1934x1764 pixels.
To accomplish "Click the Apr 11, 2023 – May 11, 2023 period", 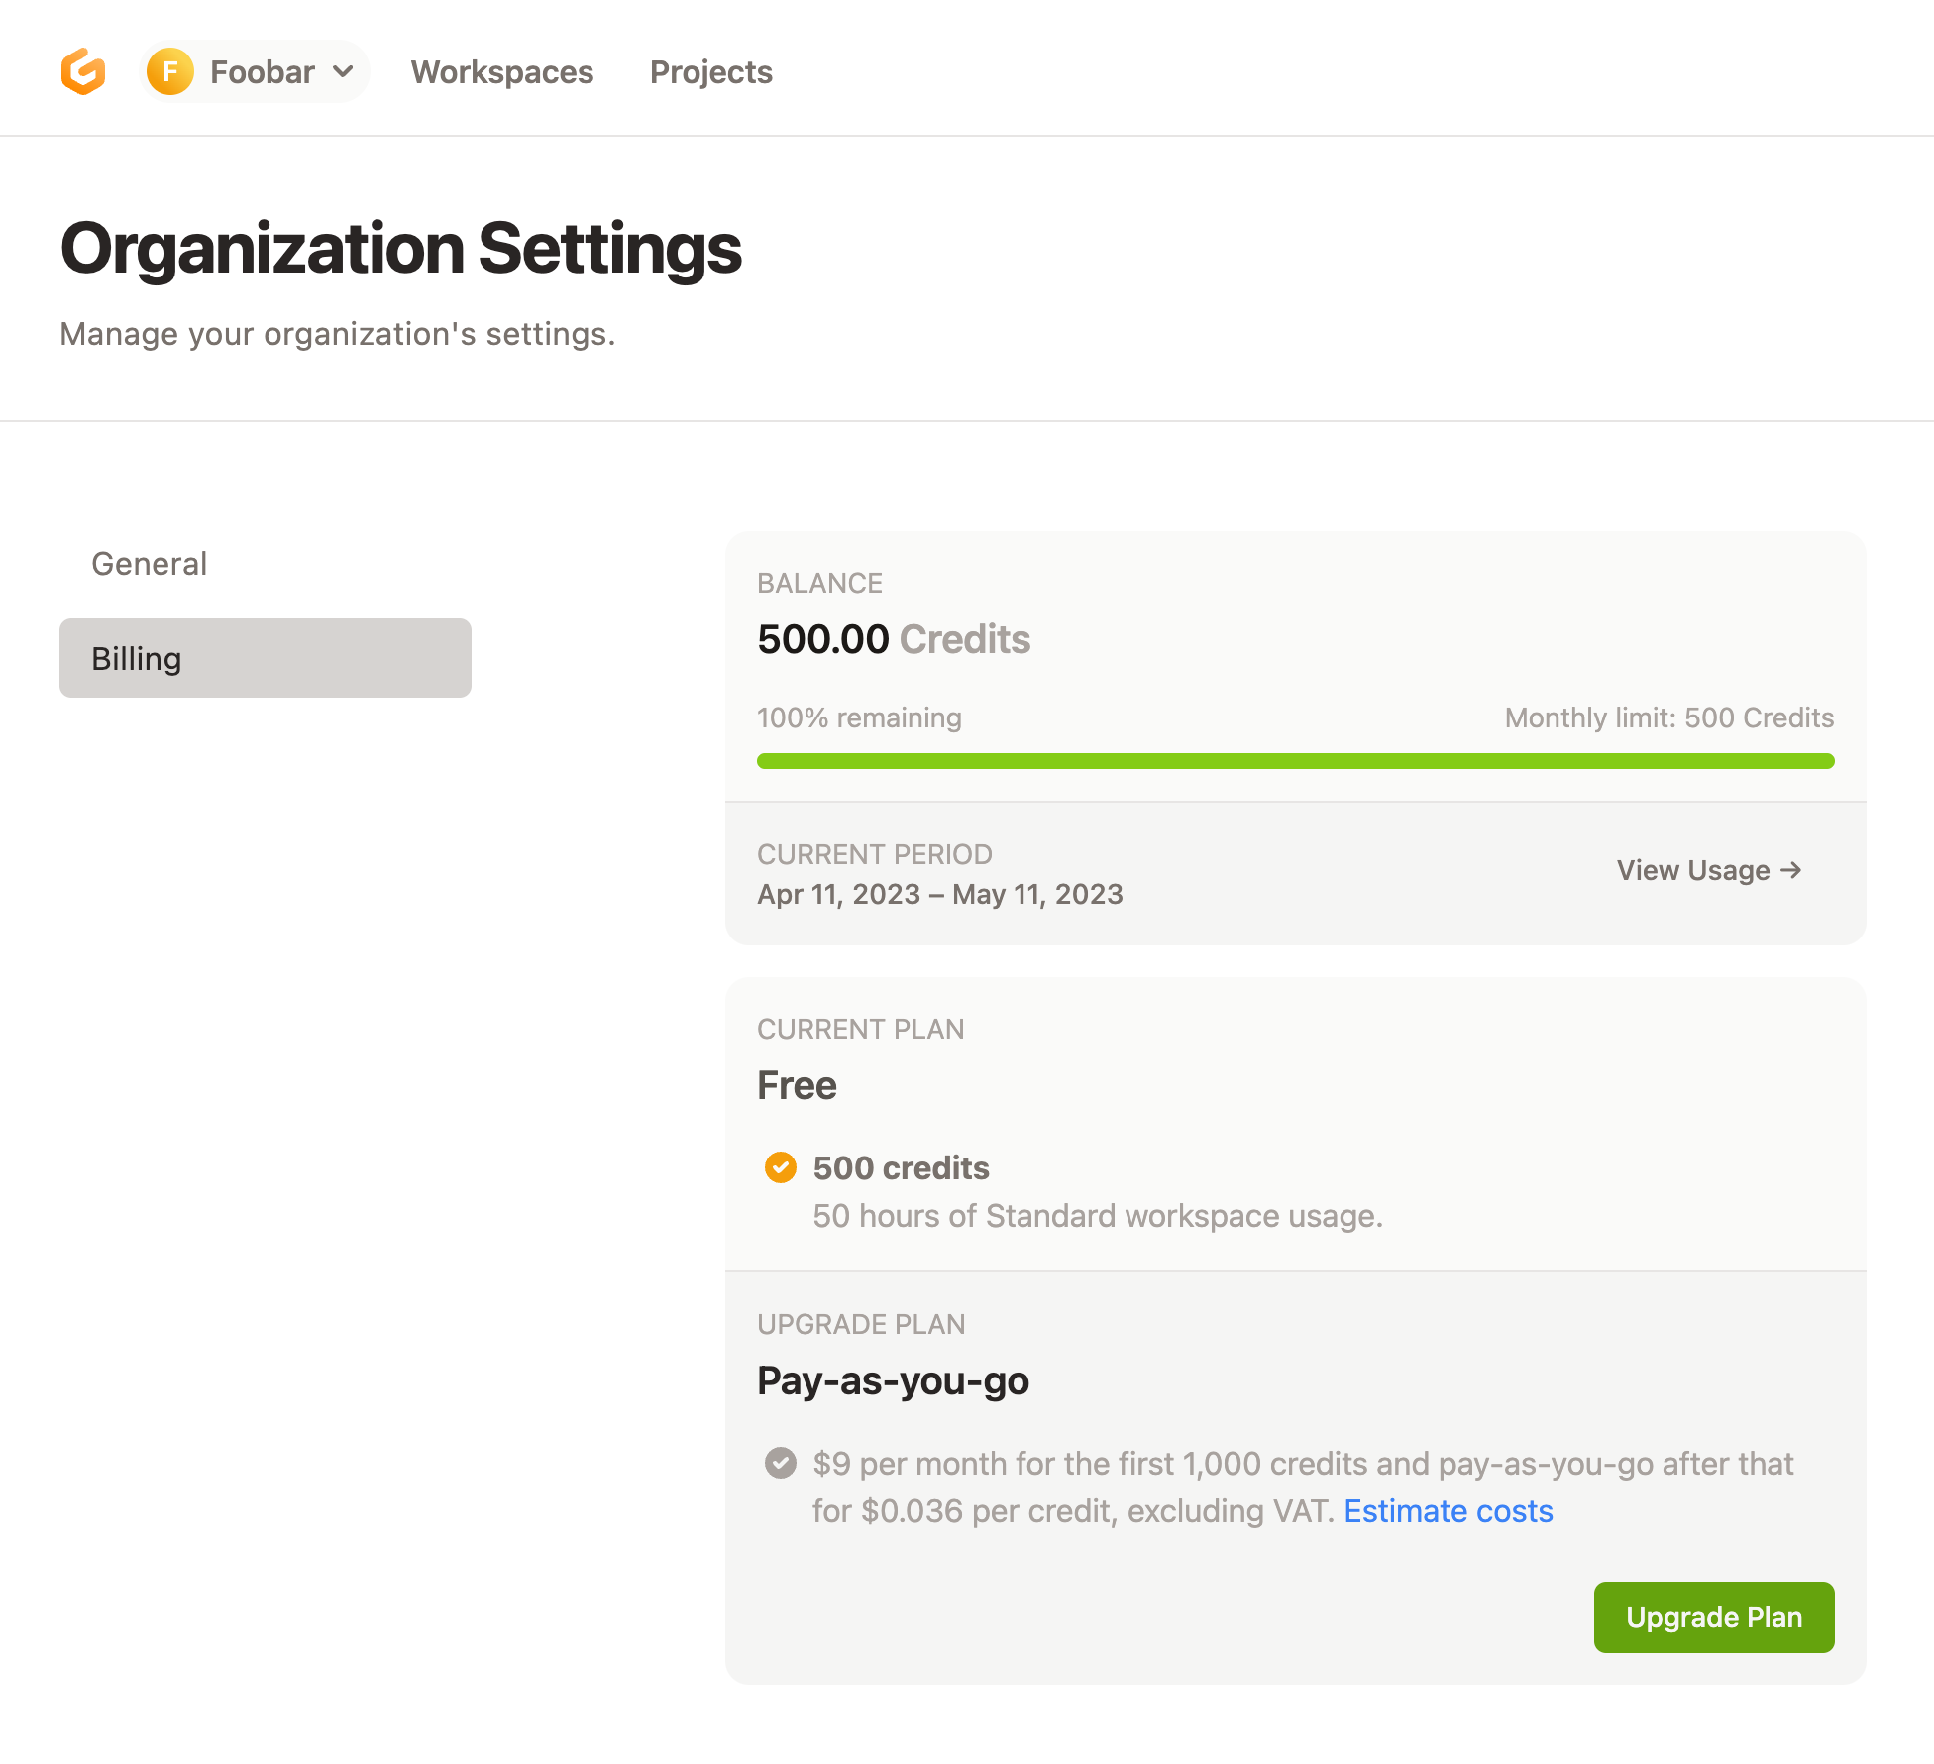I will (x=940, y=894).
